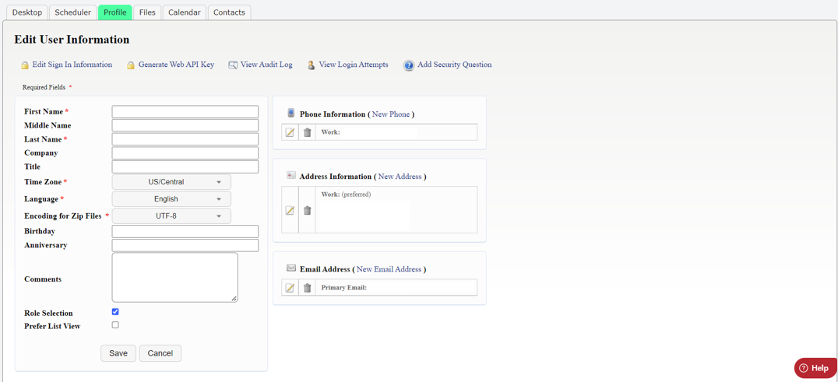Add a New Phone entry
838x382 pixels.
pos(391,114)
